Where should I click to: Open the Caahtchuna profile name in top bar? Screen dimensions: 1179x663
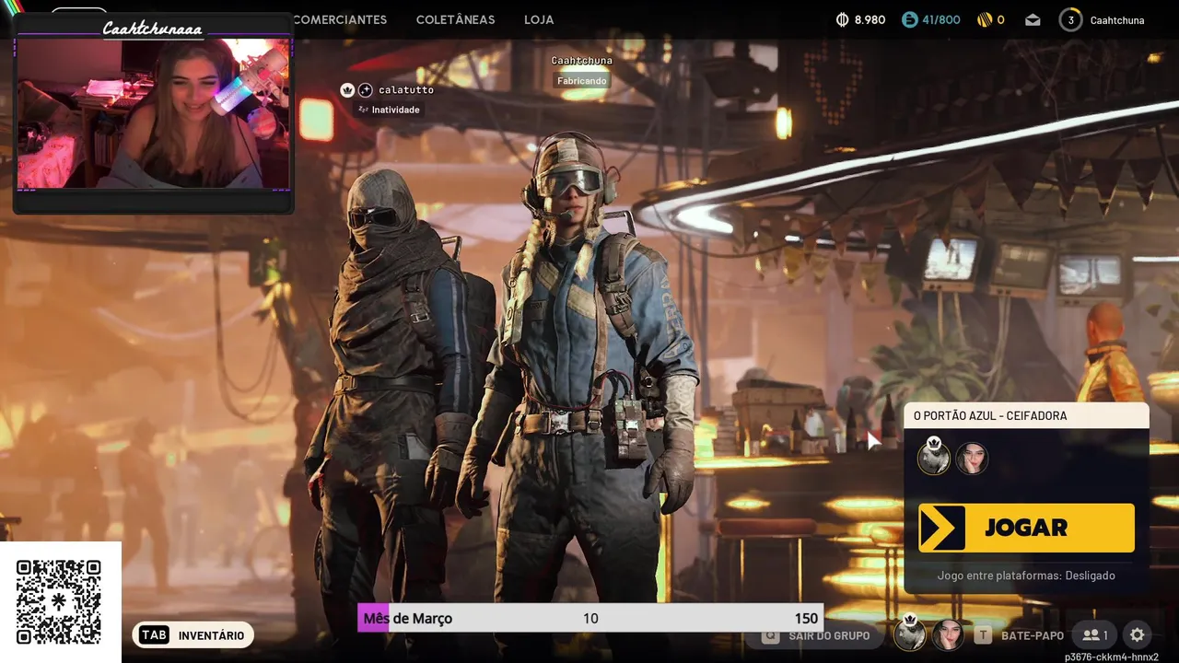(x=1117, y=19)
